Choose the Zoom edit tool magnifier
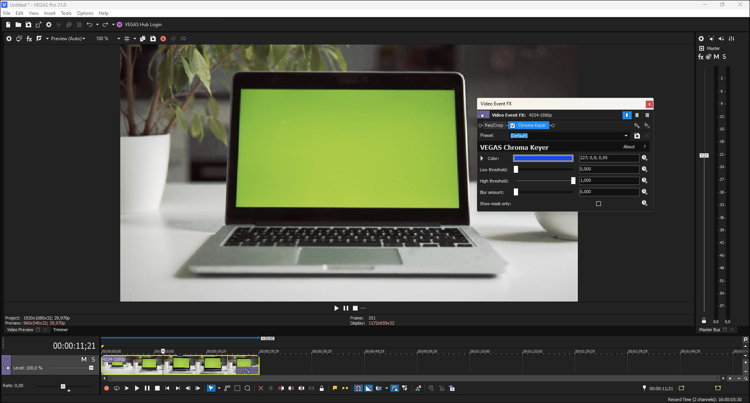 247,388
